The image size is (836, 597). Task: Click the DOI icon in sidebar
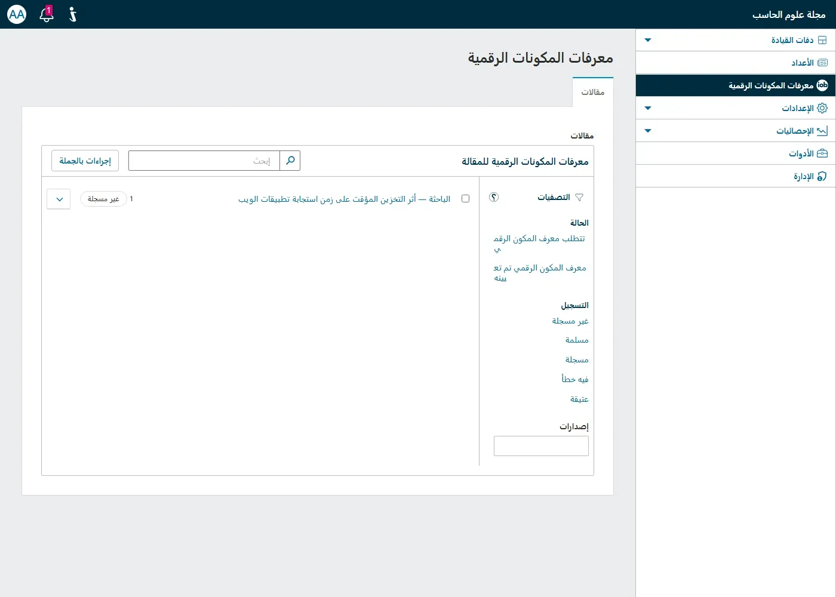point(822,85)
